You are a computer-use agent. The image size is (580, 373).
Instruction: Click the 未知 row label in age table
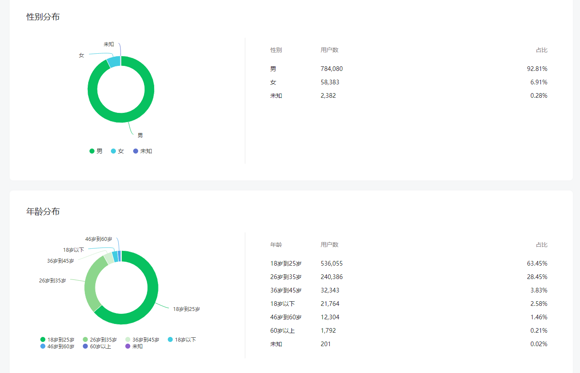coord(276,344)
